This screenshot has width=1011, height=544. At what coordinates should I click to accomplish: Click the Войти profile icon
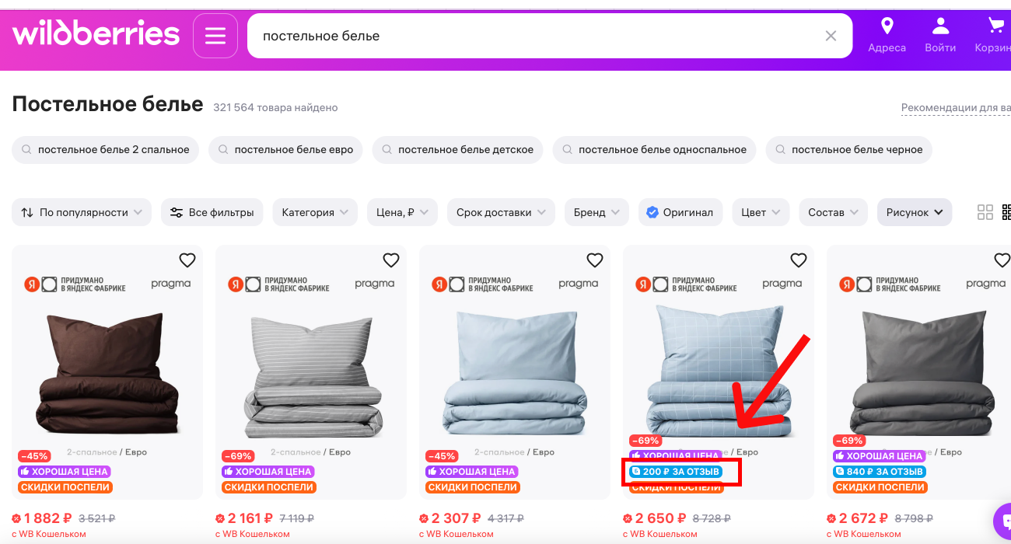pyautogui.click(x=940, y=26)
